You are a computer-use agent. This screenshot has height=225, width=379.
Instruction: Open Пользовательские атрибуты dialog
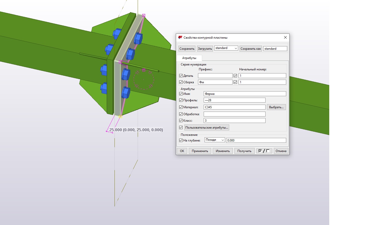click(x=207, y=128)
